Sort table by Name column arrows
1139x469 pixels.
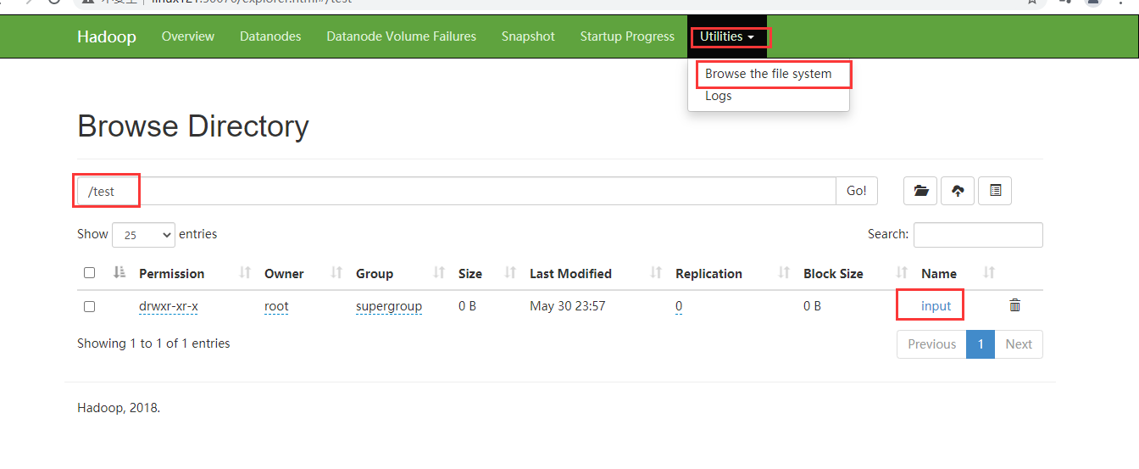(989, 272)
